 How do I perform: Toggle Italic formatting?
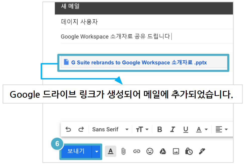coord(172,129)
